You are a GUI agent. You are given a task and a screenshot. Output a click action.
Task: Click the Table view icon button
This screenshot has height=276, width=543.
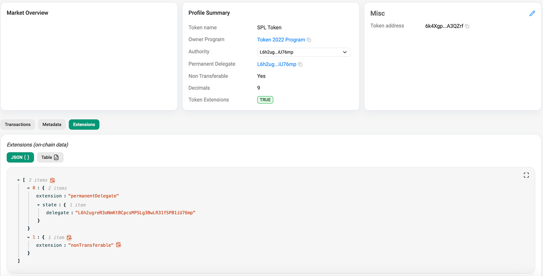50,157
